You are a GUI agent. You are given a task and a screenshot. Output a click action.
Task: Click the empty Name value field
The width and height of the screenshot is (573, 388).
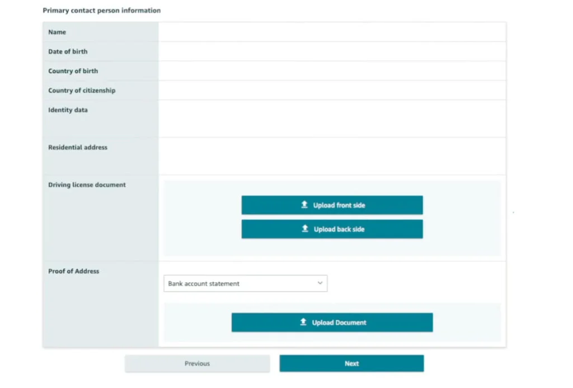(x=332, y=32)
